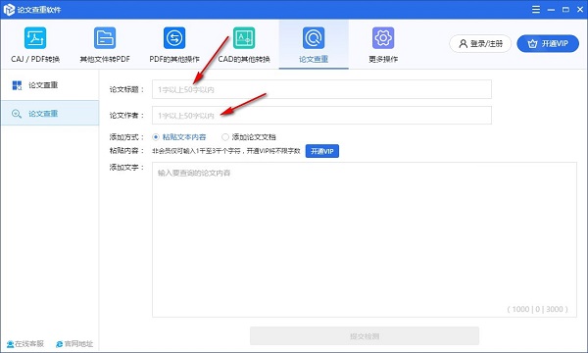
Task: Click the 提交检测 button
Action: pyautogui.click(x=365, y=336)
